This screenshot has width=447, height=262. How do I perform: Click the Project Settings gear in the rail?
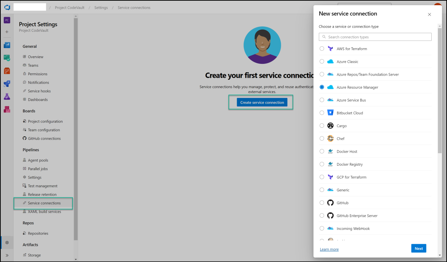pos(7,242)
